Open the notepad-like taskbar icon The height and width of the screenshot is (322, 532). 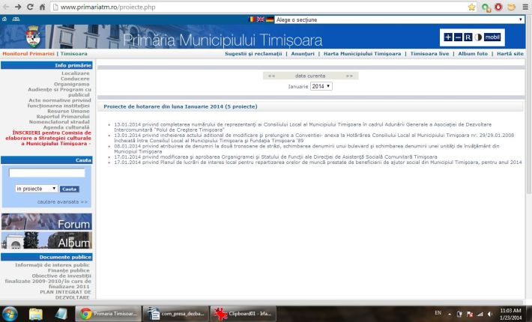[61, 314]
